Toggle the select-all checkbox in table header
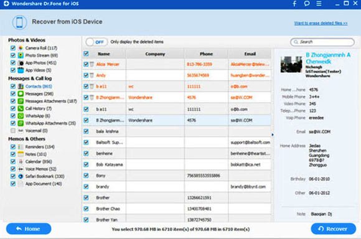 tap(86, 54)
